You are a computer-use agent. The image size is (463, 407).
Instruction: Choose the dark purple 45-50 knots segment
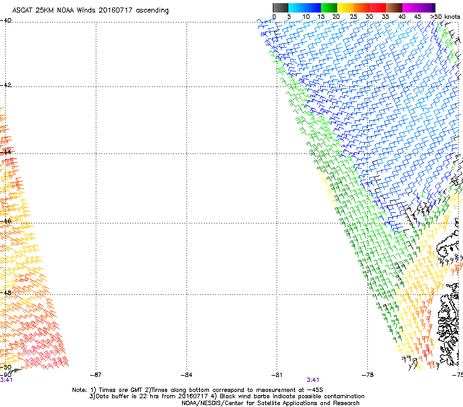tap(427, 8)
